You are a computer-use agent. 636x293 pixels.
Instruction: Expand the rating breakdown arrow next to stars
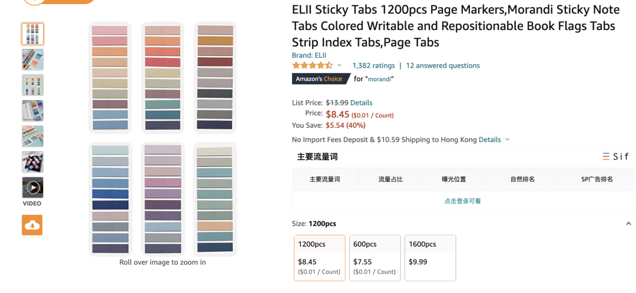[x=339, y=65]
